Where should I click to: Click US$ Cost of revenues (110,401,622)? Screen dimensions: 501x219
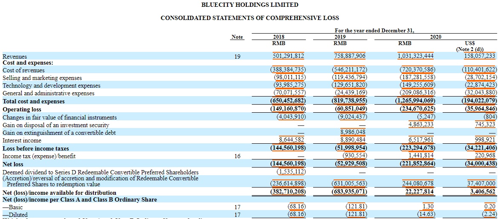tap(480, 70)
